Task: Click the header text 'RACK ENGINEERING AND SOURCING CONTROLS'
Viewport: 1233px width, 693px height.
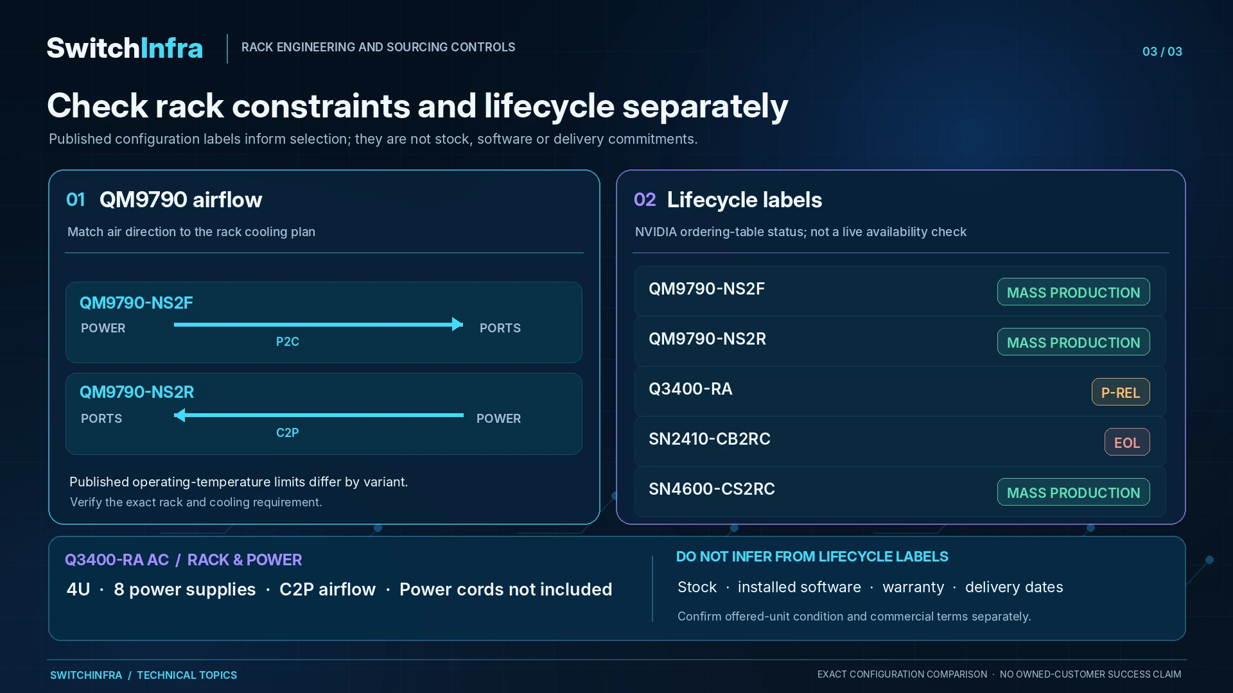Action: click(378, 47)
